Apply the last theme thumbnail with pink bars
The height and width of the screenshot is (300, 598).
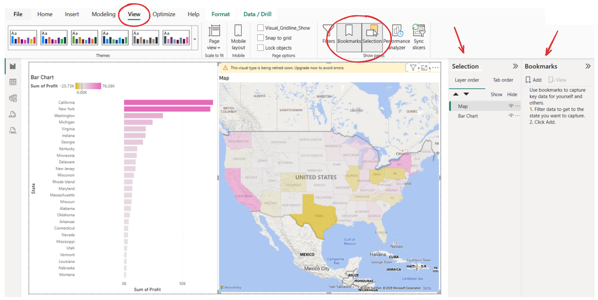pyautogui.click(x=176, y=38)
